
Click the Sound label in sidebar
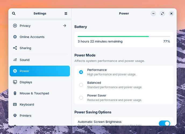pyautogui.click(x=24, y=60)
